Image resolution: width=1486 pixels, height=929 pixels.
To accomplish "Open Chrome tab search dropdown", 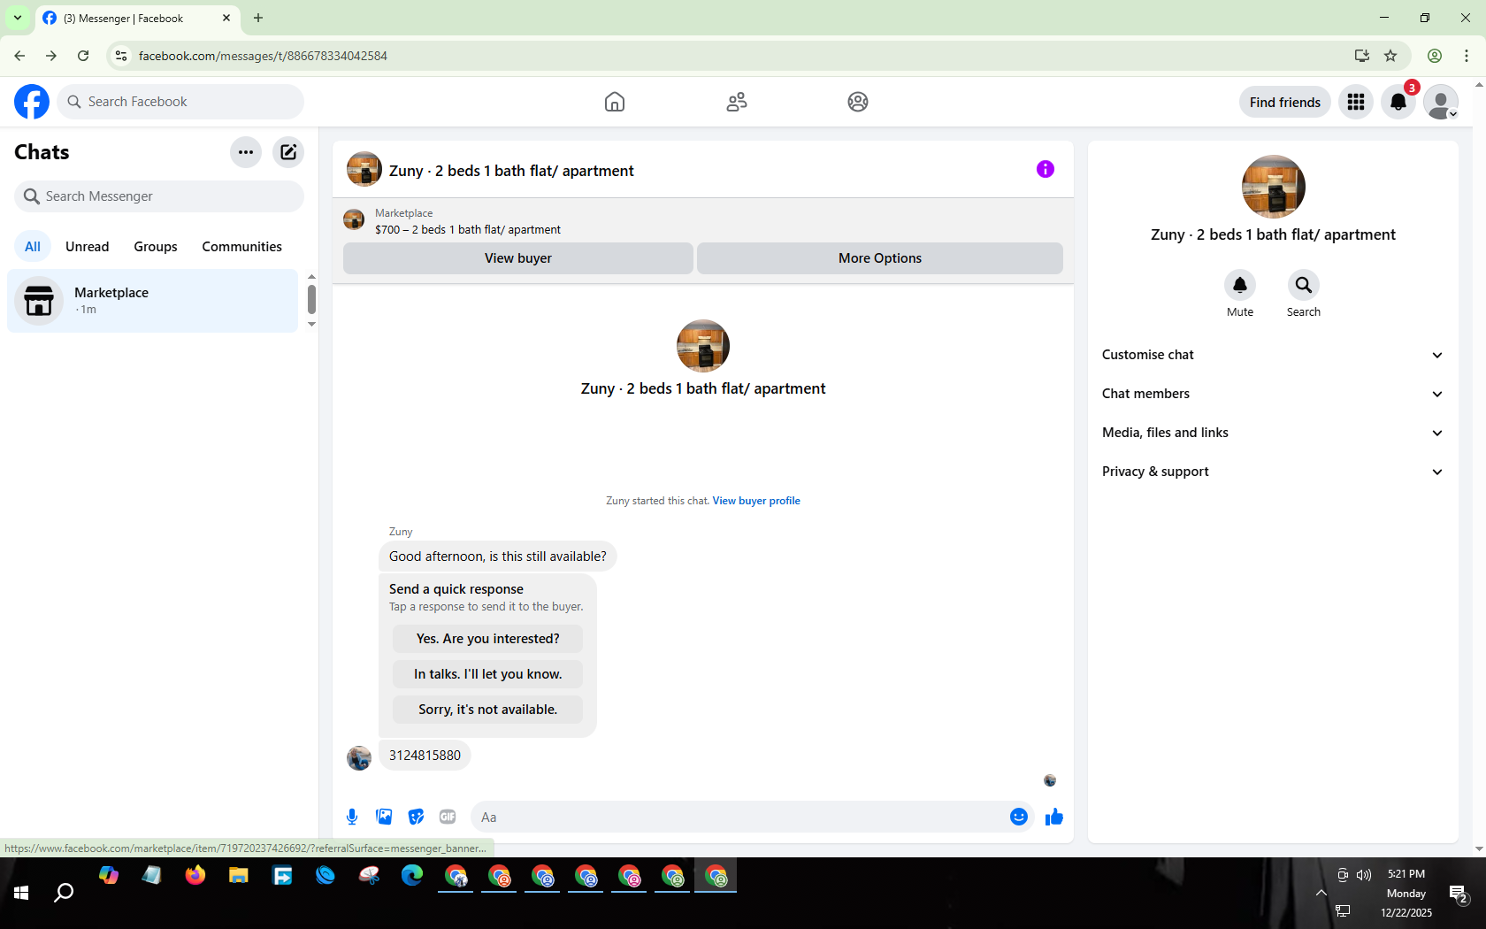I will (18, 18).
